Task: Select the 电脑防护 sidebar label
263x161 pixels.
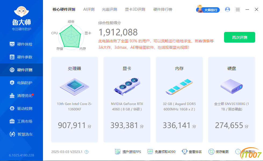Action: point(25,83)
